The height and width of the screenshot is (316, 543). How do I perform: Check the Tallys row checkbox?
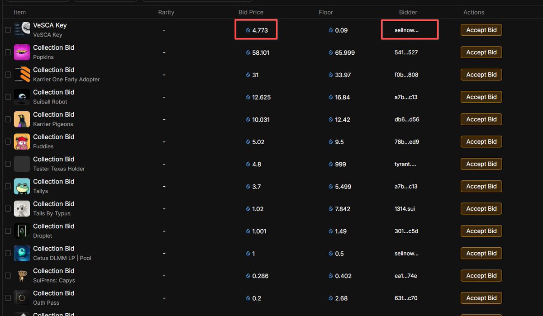(8, 186)
